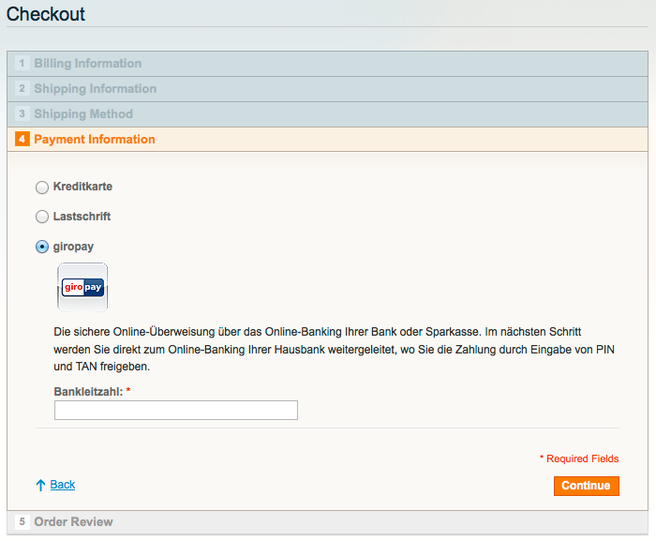Screen dimensions: 656x541
Task: Open the Order Review step
Action: pos(327,522)
